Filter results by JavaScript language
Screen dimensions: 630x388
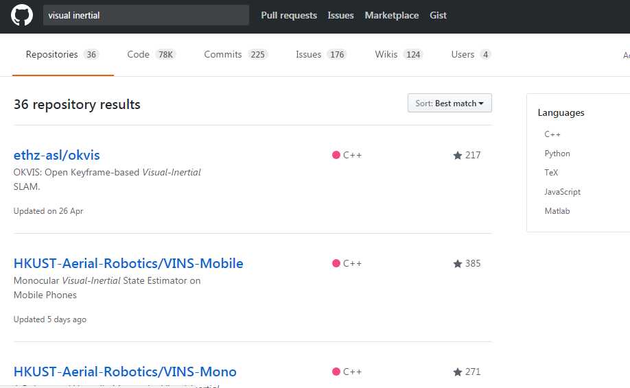[562, 192]
